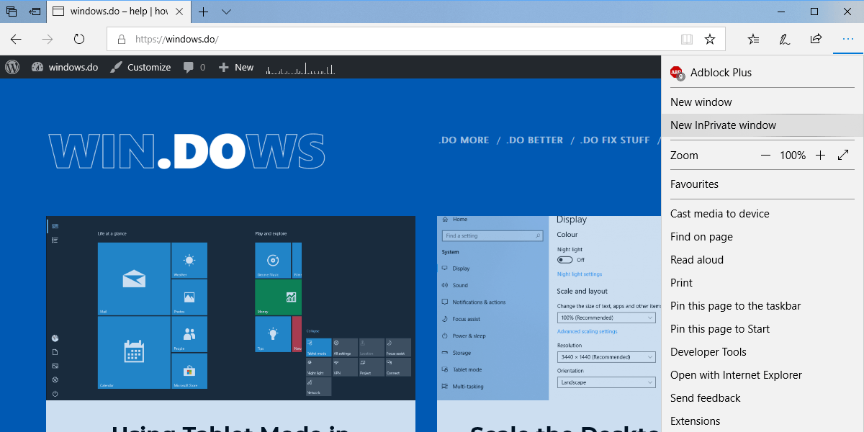Viewport: 864px width, 432px height.
Task: Open with Internet Explorer option
Action: (762, 375)
